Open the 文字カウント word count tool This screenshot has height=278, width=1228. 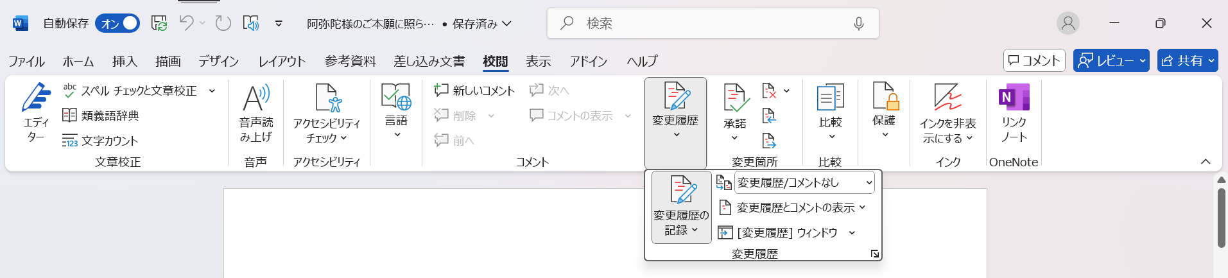(x=100, y=141)
